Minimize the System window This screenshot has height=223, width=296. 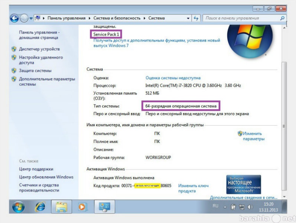(258, 9)
